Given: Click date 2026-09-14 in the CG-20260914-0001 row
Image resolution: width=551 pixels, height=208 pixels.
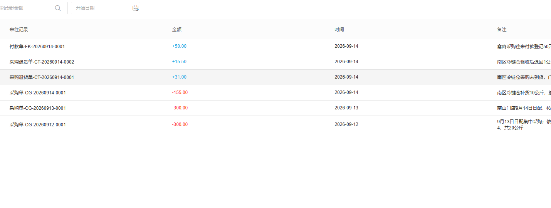Looking at the screenshot, I should click(346, 92).
